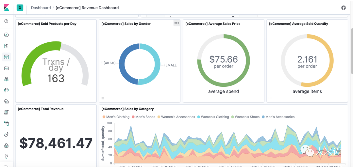Image resolution: width=353 pixels, height=167 pixels.
Task: Click the dashboard vertical scrollbar
Action: (x=352, y=51)
